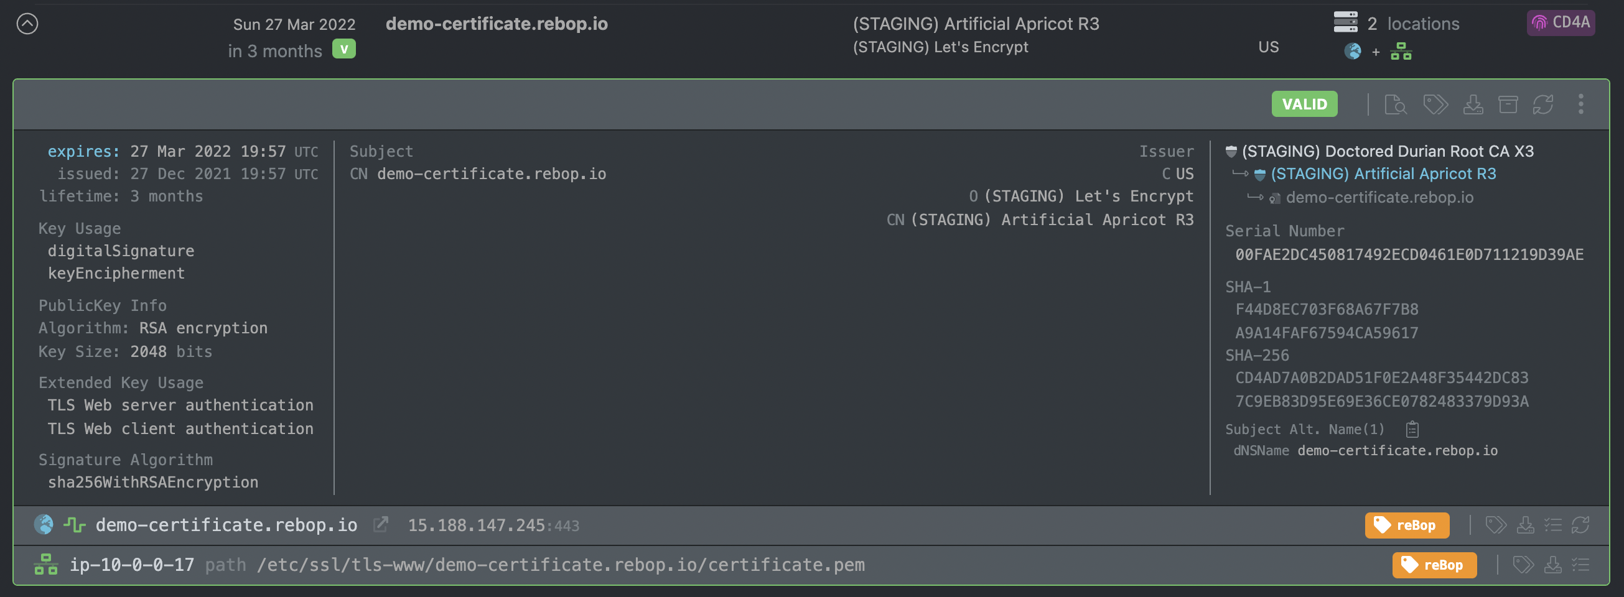Image resolution: width=1624 pixels, height=597 pixels.
Task: Open checklist icon on the ip-10-0-0-17 row
Action: point(1580,565)
